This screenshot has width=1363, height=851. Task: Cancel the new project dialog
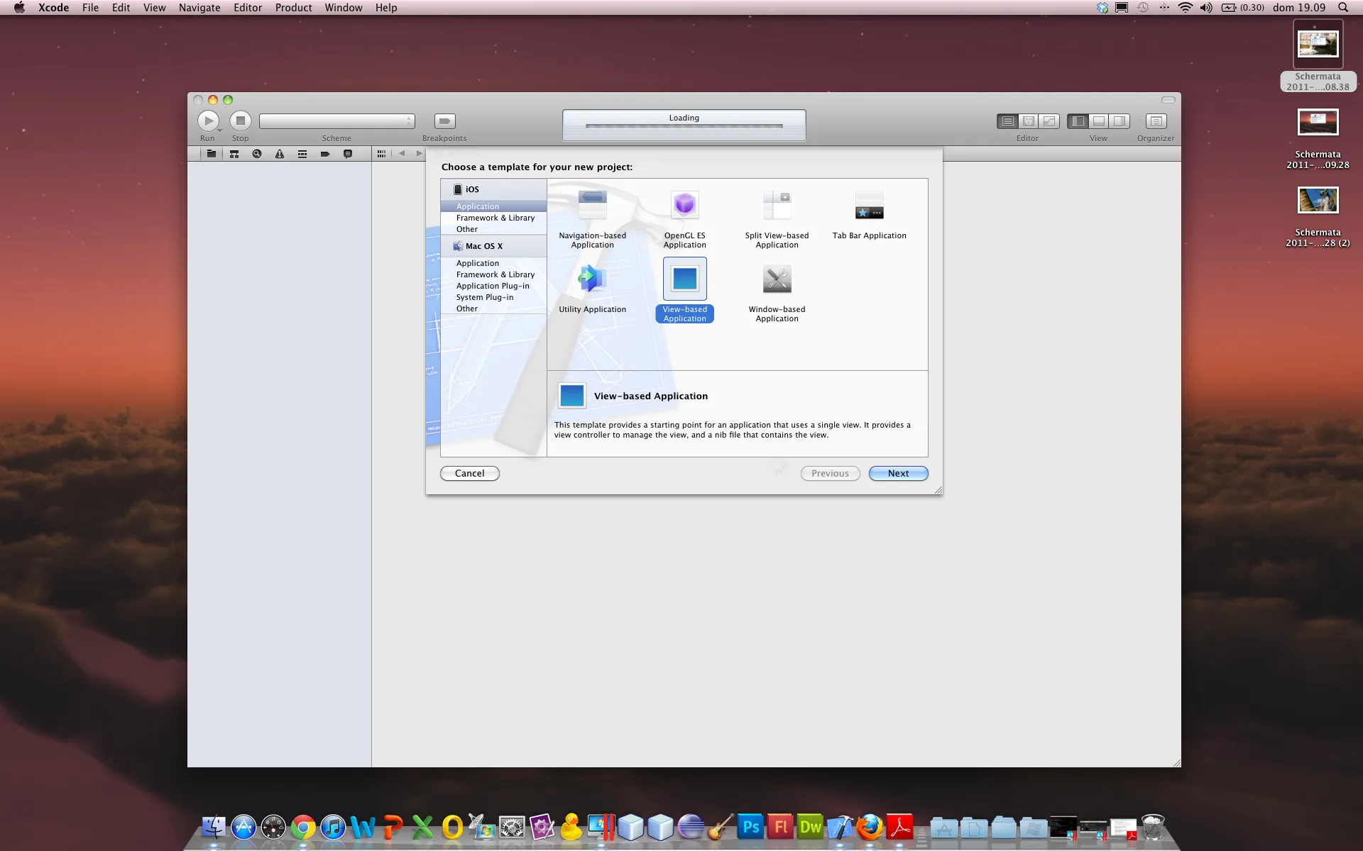pyautogui.click(x=469, y=473)
